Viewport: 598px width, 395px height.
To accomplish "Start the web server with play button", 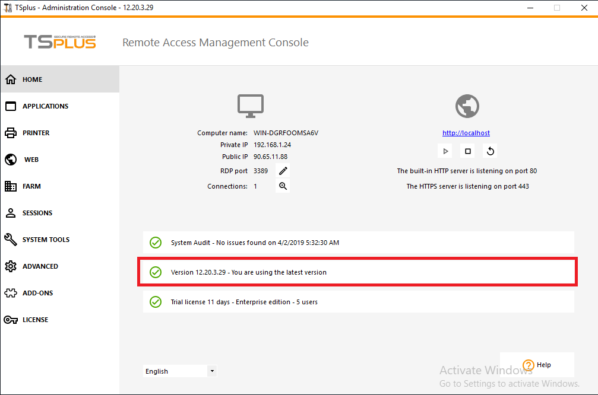I will 445,151.
